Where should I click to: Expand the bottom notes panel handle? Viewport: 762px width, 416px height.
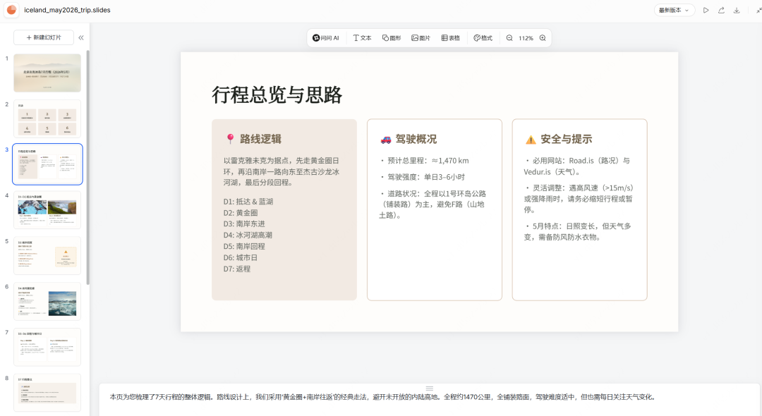429,389
